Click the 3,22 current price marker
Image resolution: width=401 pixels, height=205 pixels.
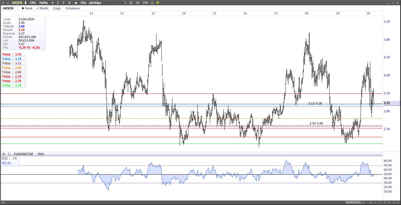pyautogui.click(x=391, y=103)
